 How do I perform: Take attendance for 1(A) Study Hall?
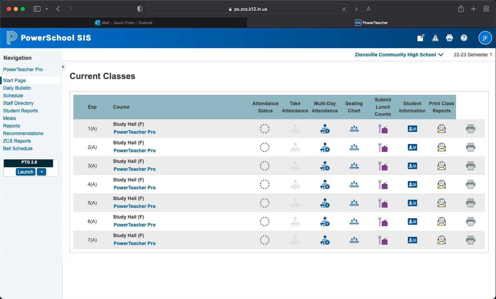(295, 129)
